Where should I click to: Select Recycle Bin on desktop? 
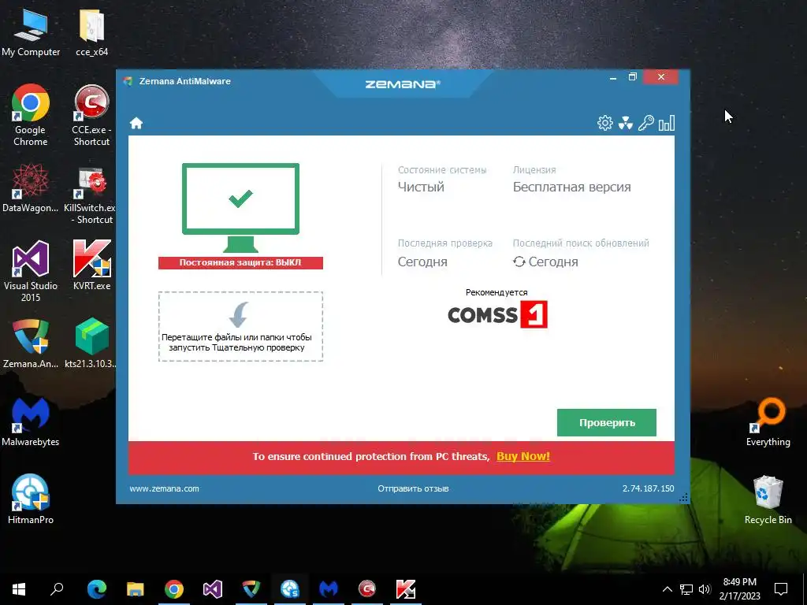768,499
